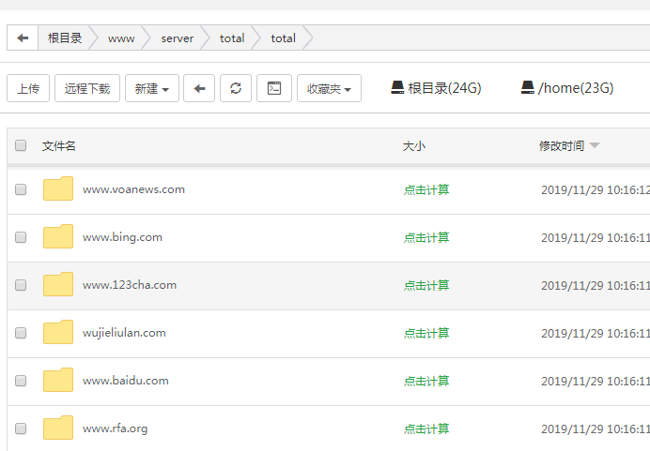Open folder icon for www.123cha.com
650x451 pixels.
(x=58, y=284)
